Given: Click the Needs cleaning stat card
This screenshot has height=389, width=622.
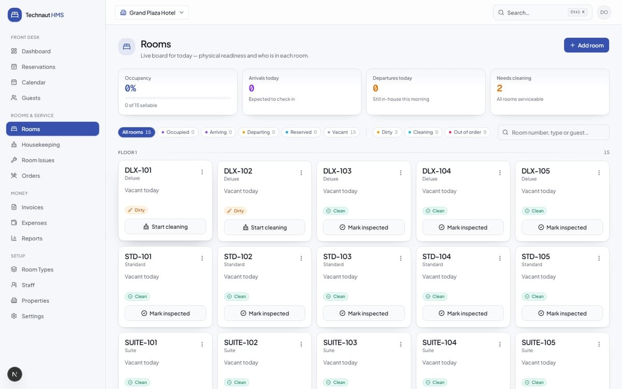Looking at the screenshot, I should pyautogui.click(x=549, y=92).
